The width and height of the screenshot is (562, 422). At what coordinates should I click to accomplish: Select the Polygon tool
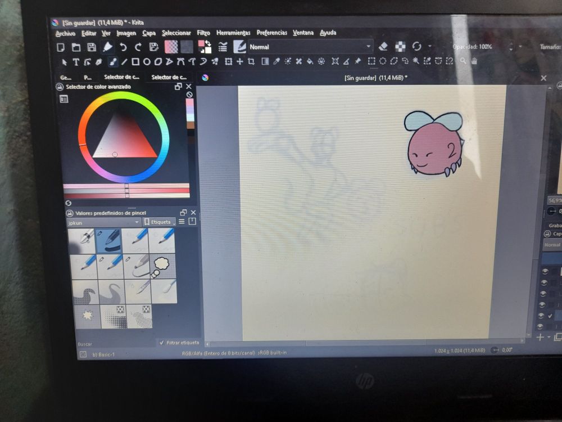point(158,62)
